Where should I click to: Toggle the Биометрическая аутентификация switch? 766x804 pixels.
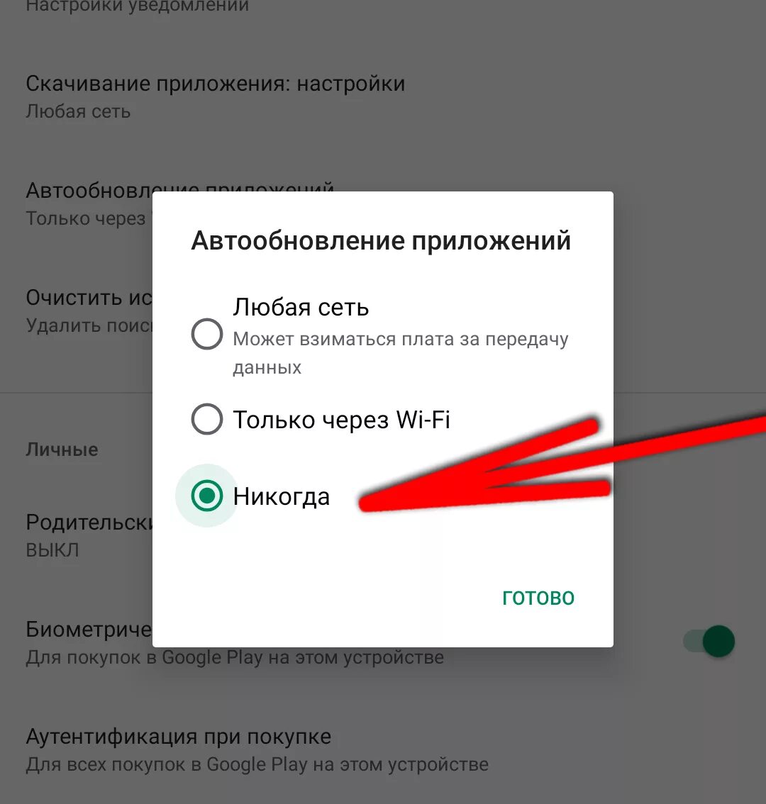tap(709, 642)
